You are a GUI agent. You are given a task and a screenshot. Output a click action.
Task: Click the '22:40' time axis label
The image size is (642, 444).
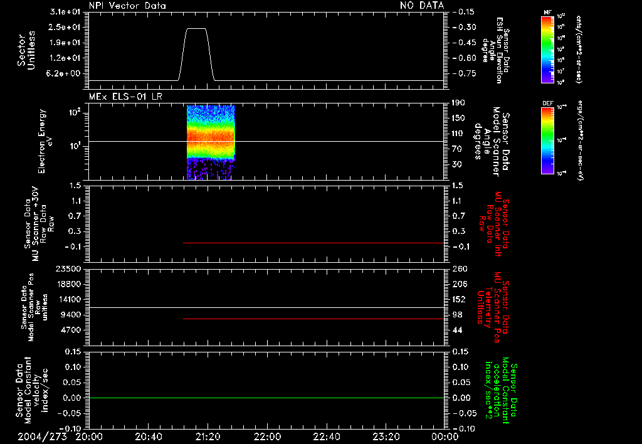click(x=326, y=436)
